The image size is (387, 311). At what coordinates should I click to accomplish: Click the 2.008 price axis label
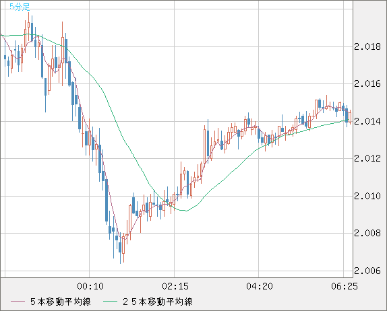coord(367,233)
